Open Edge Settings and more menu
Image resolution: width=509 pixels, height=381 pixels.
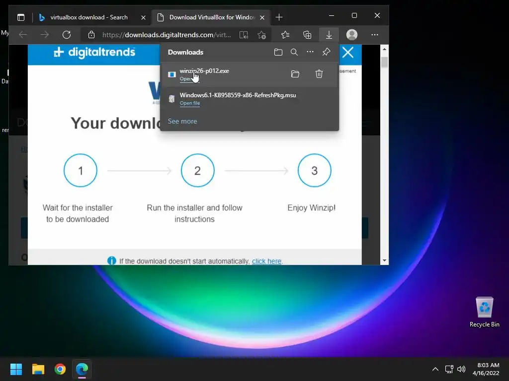point(375,35)
